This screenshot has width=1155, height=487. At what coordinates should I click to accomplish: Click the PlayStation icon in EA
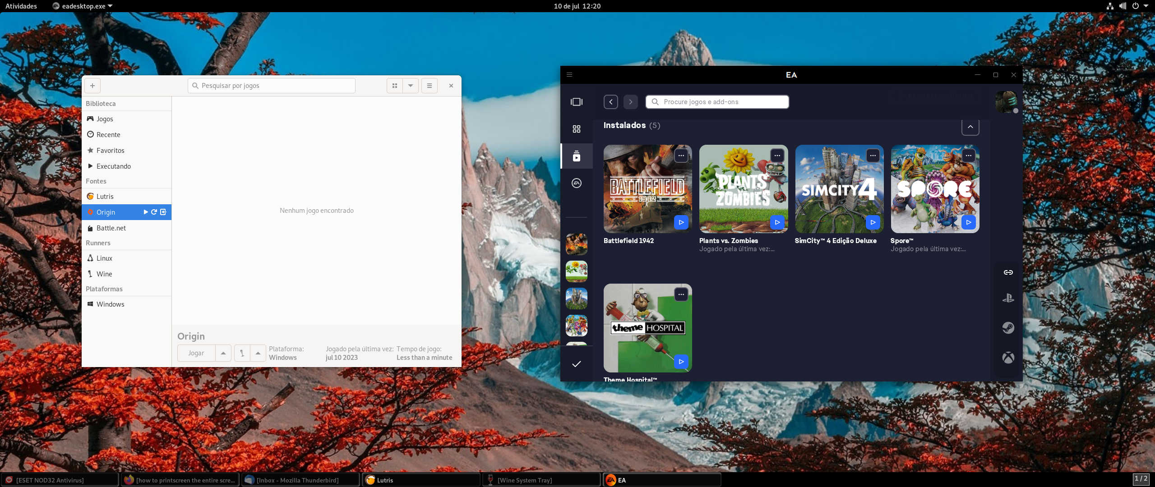[1008, 298]
